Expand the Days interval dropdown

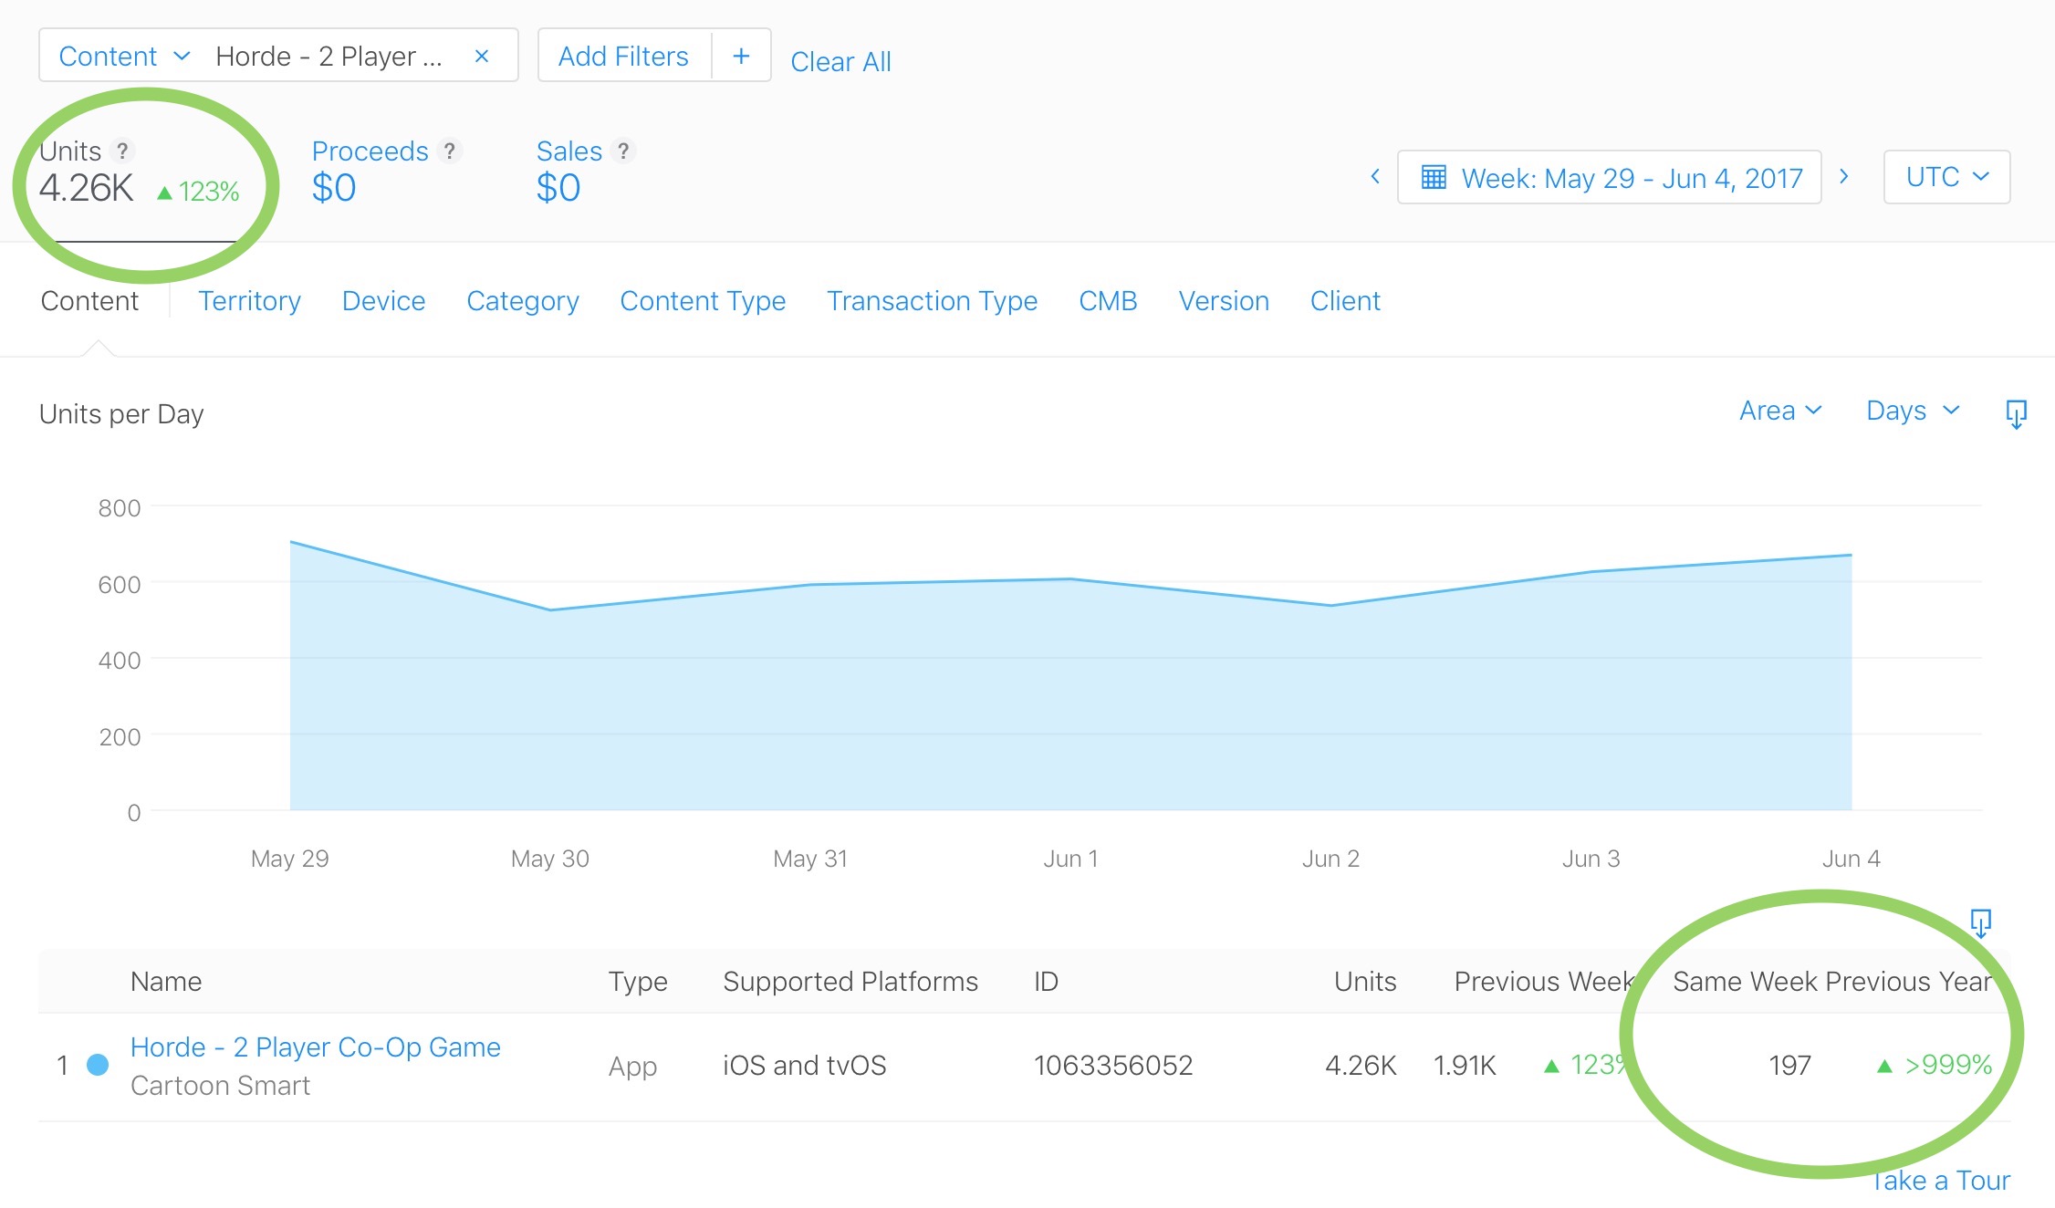coord(1913,411)
